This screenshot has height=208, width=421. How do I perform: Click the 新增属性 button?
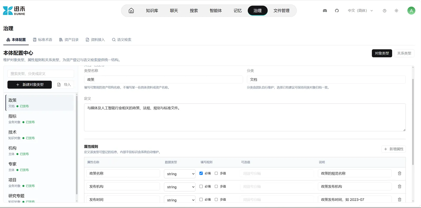394,149
